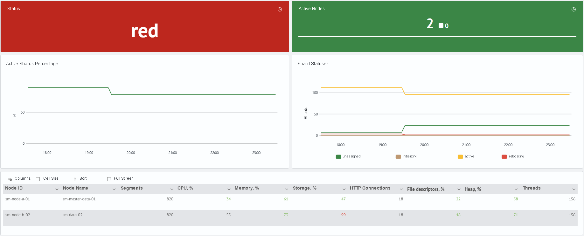The width and height of the screenshot is (584, 236).
Task: Click the clock icon on Active Nodes panel
Action: [x=574, y=9]
